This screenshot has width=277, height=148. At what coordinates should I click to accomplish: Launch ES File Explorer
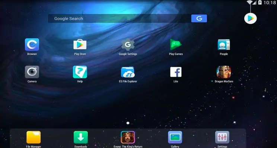click(128, 72)
